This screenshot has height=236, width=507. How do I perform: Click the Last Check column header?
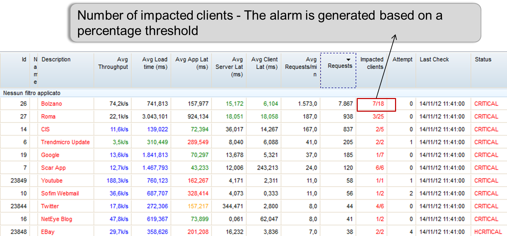click(444, 70)
